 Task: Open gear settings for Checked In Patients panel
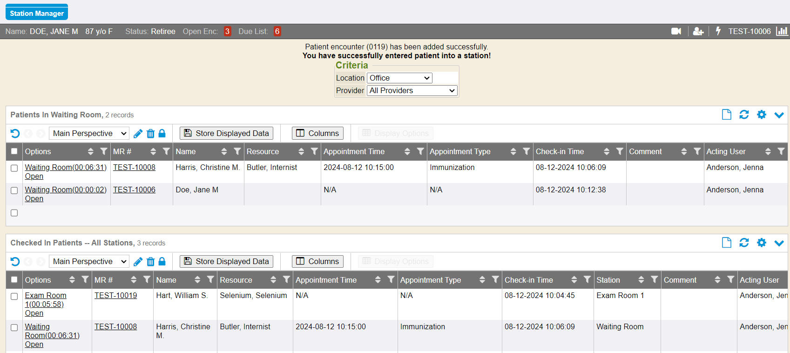[x=762, y=243]
